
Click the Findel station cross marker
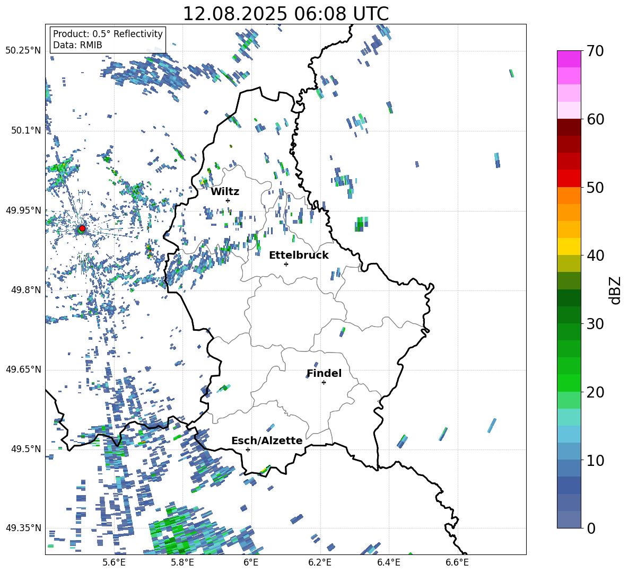(324, 383)
